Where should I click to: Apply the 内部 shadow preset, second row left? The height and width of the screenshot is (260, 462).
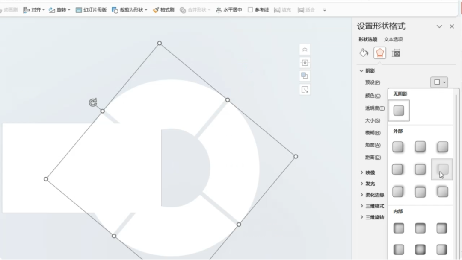point(399,250)
